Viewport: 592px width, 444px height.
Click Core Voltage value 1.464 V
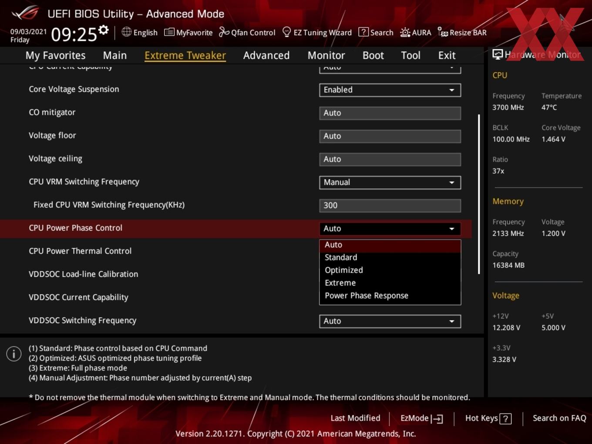point(553,139)
